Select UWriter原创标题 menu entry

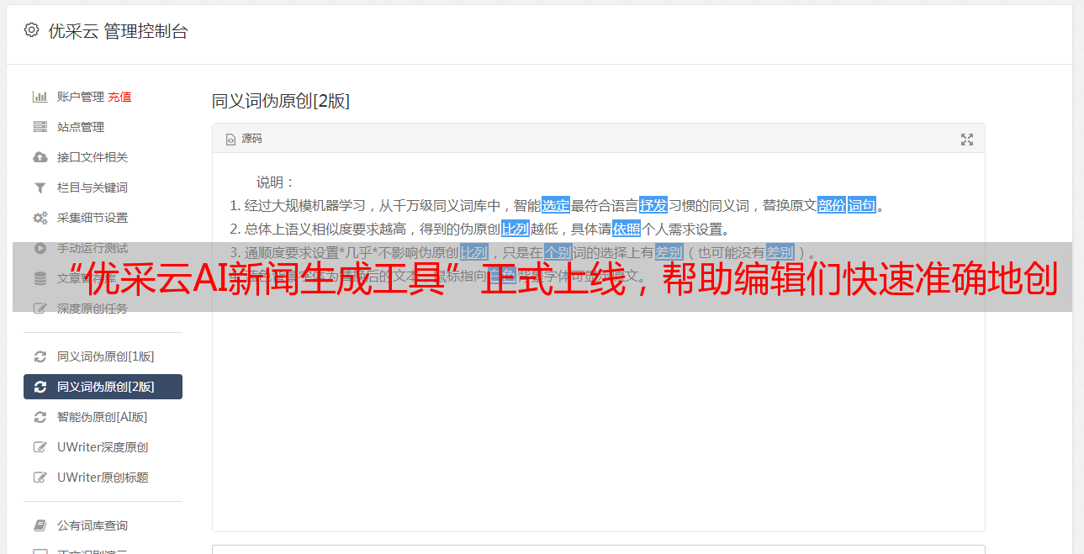103,477
